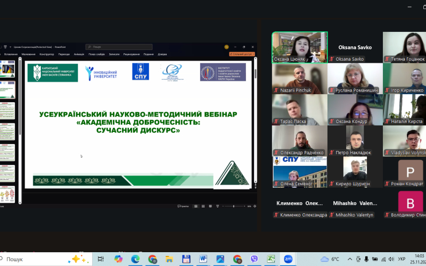Open the Вставлення ribbon tab

[x=11, y=54]
